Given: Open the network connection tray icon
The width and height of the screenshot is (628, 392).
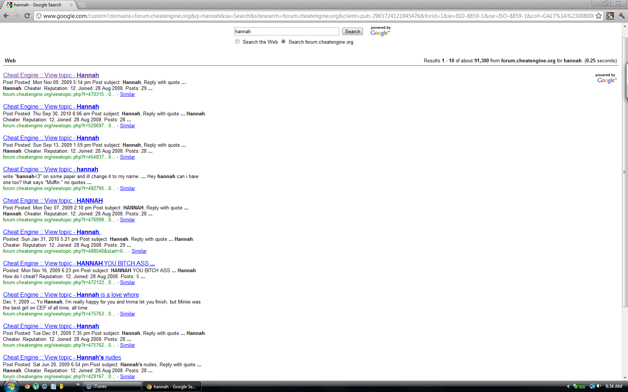Looking at the screenshot, I should point(592,386).
